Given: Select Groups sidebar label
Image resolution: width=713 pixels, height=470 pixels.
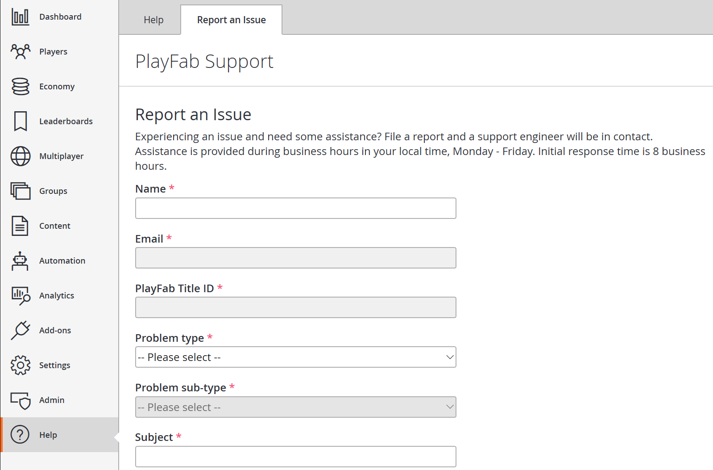Looking at the screenshot, I should coord(53,191).
